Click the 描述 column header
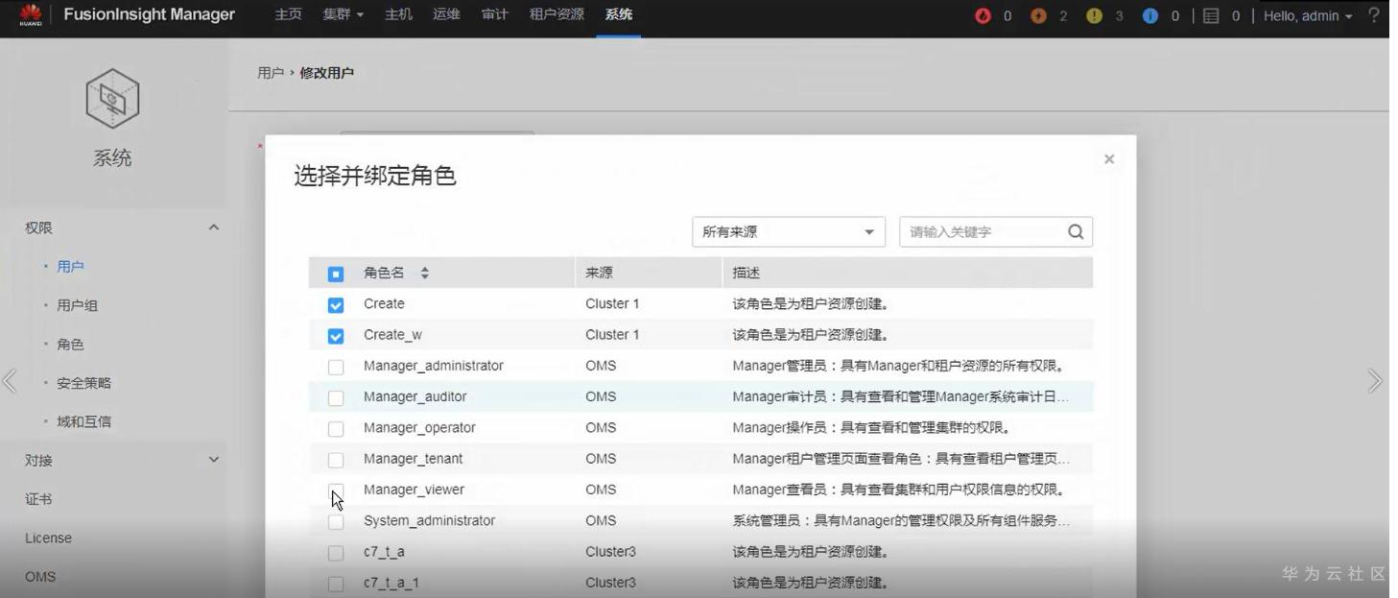 tap(746, 274)
